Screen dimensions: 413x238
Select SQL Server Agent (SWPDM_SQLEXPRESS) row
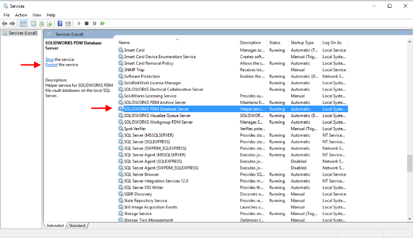click(232, 168)
